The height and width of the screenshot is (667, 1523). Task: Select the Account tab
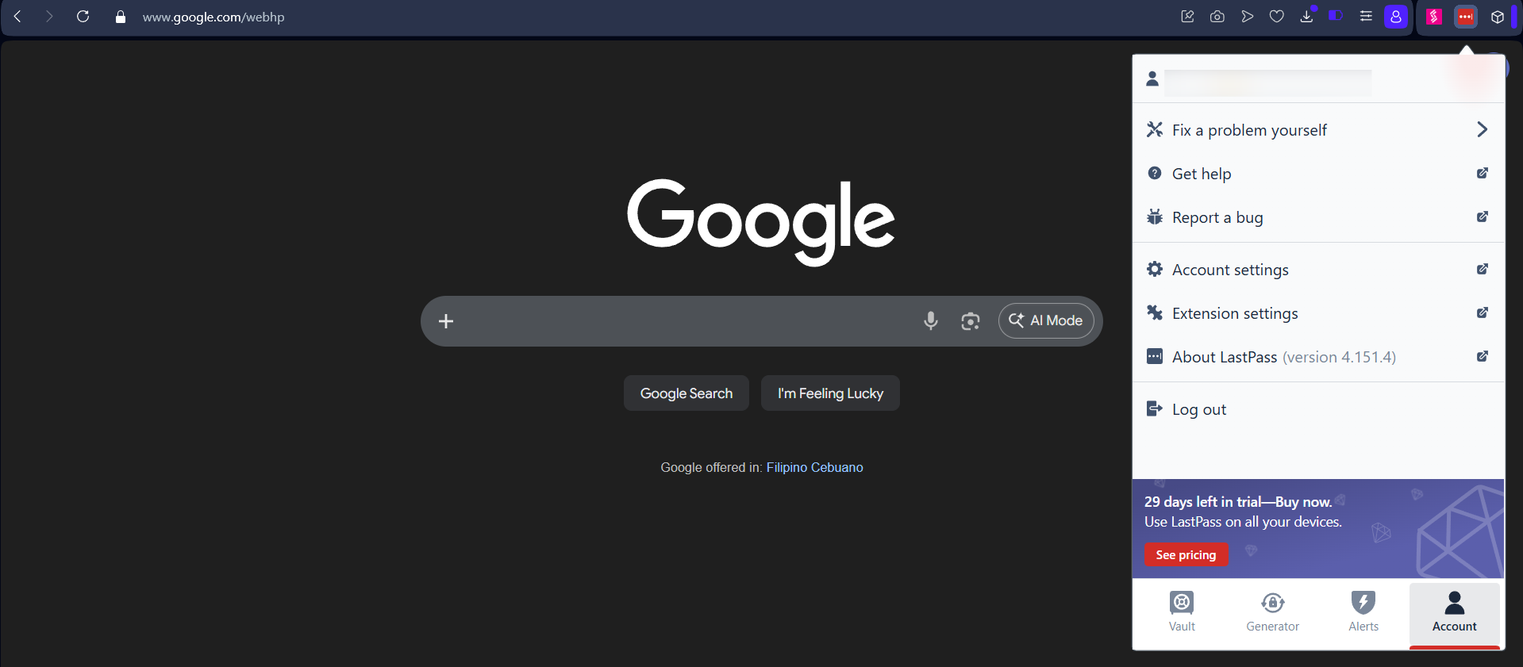(x=1455, y=615)
